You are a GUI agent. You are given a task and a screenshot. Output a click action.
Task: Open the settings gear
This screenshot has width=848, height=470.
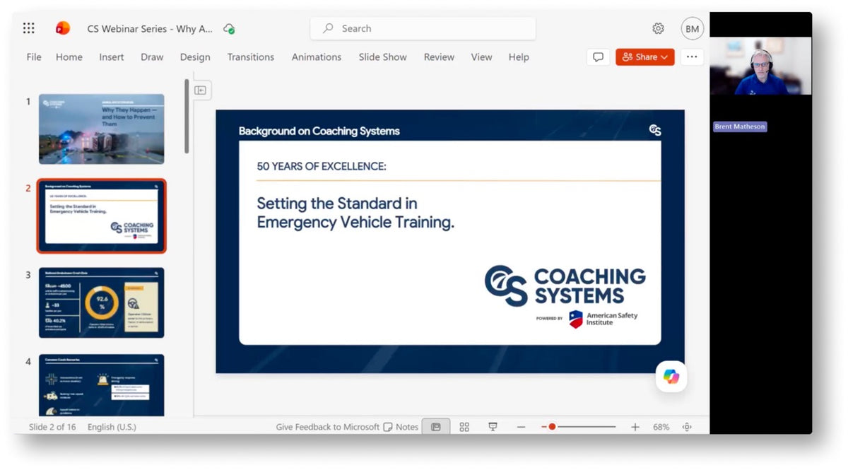658,28
